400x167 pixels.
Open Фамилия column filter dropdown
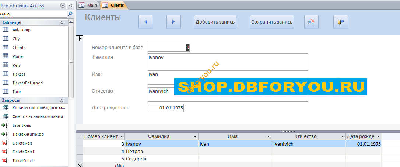point(195,137)
